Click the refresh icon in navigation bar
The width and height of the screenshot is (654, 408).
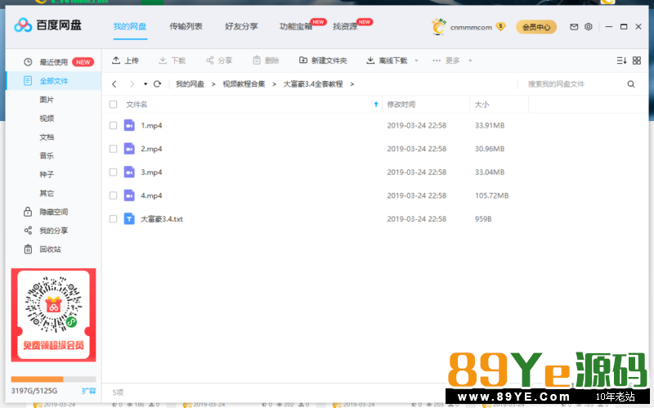point(158,84)
